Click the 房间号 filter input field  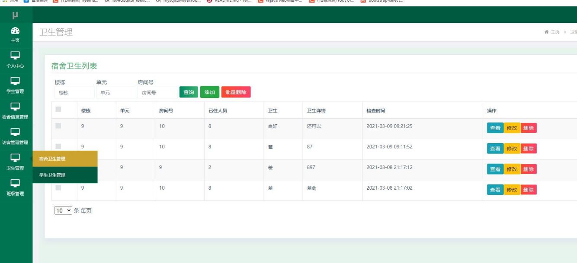pos(157,93)
